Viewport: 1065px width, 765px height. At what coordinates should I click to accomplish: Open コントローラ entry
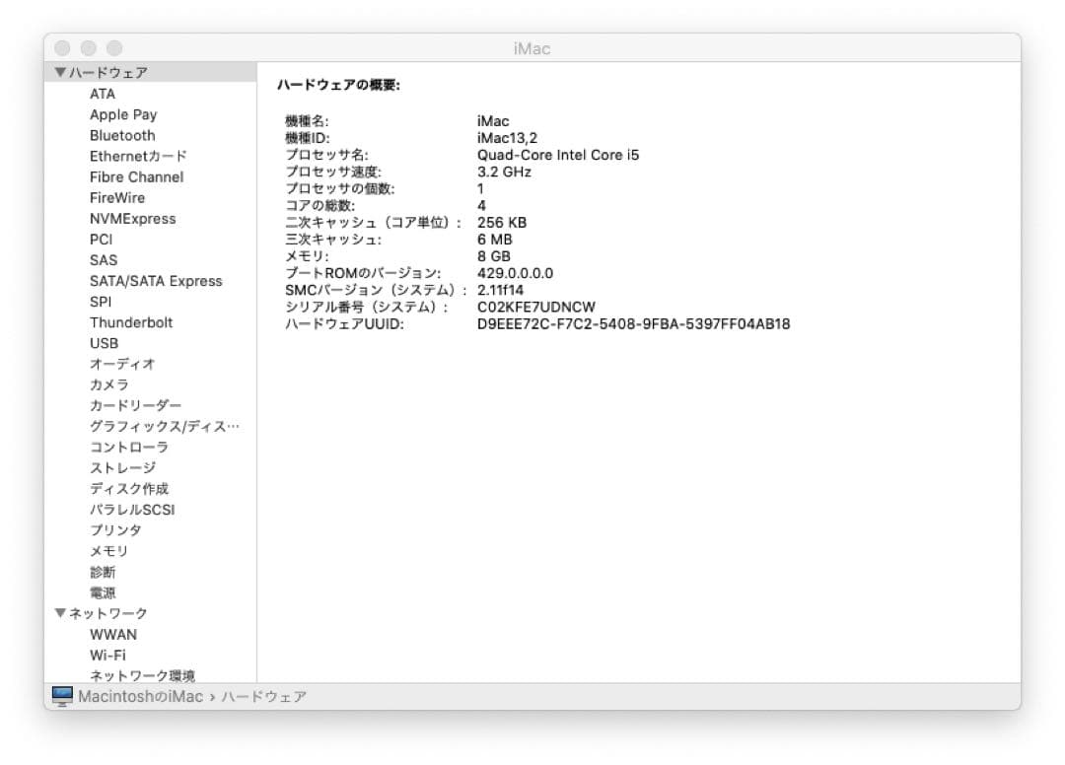click(129, 448)
